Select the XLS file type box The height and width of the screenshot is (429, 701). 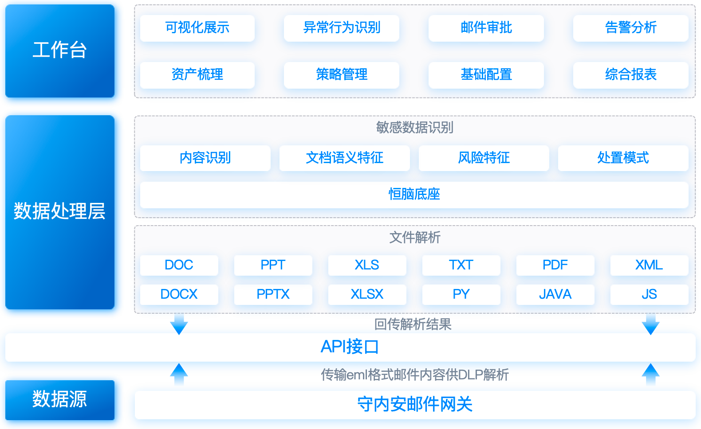point(367,265)
